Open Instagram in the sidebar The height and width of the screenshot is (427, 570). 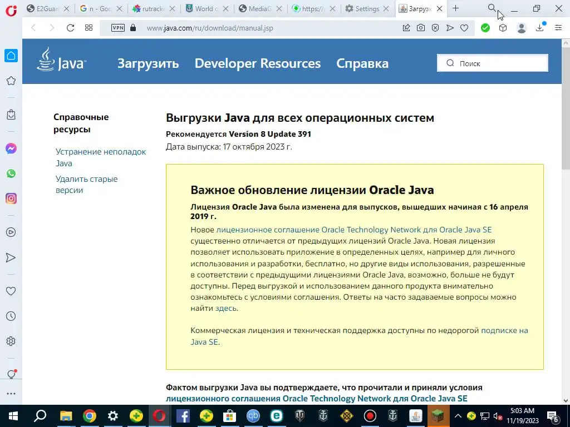(11, 198)
